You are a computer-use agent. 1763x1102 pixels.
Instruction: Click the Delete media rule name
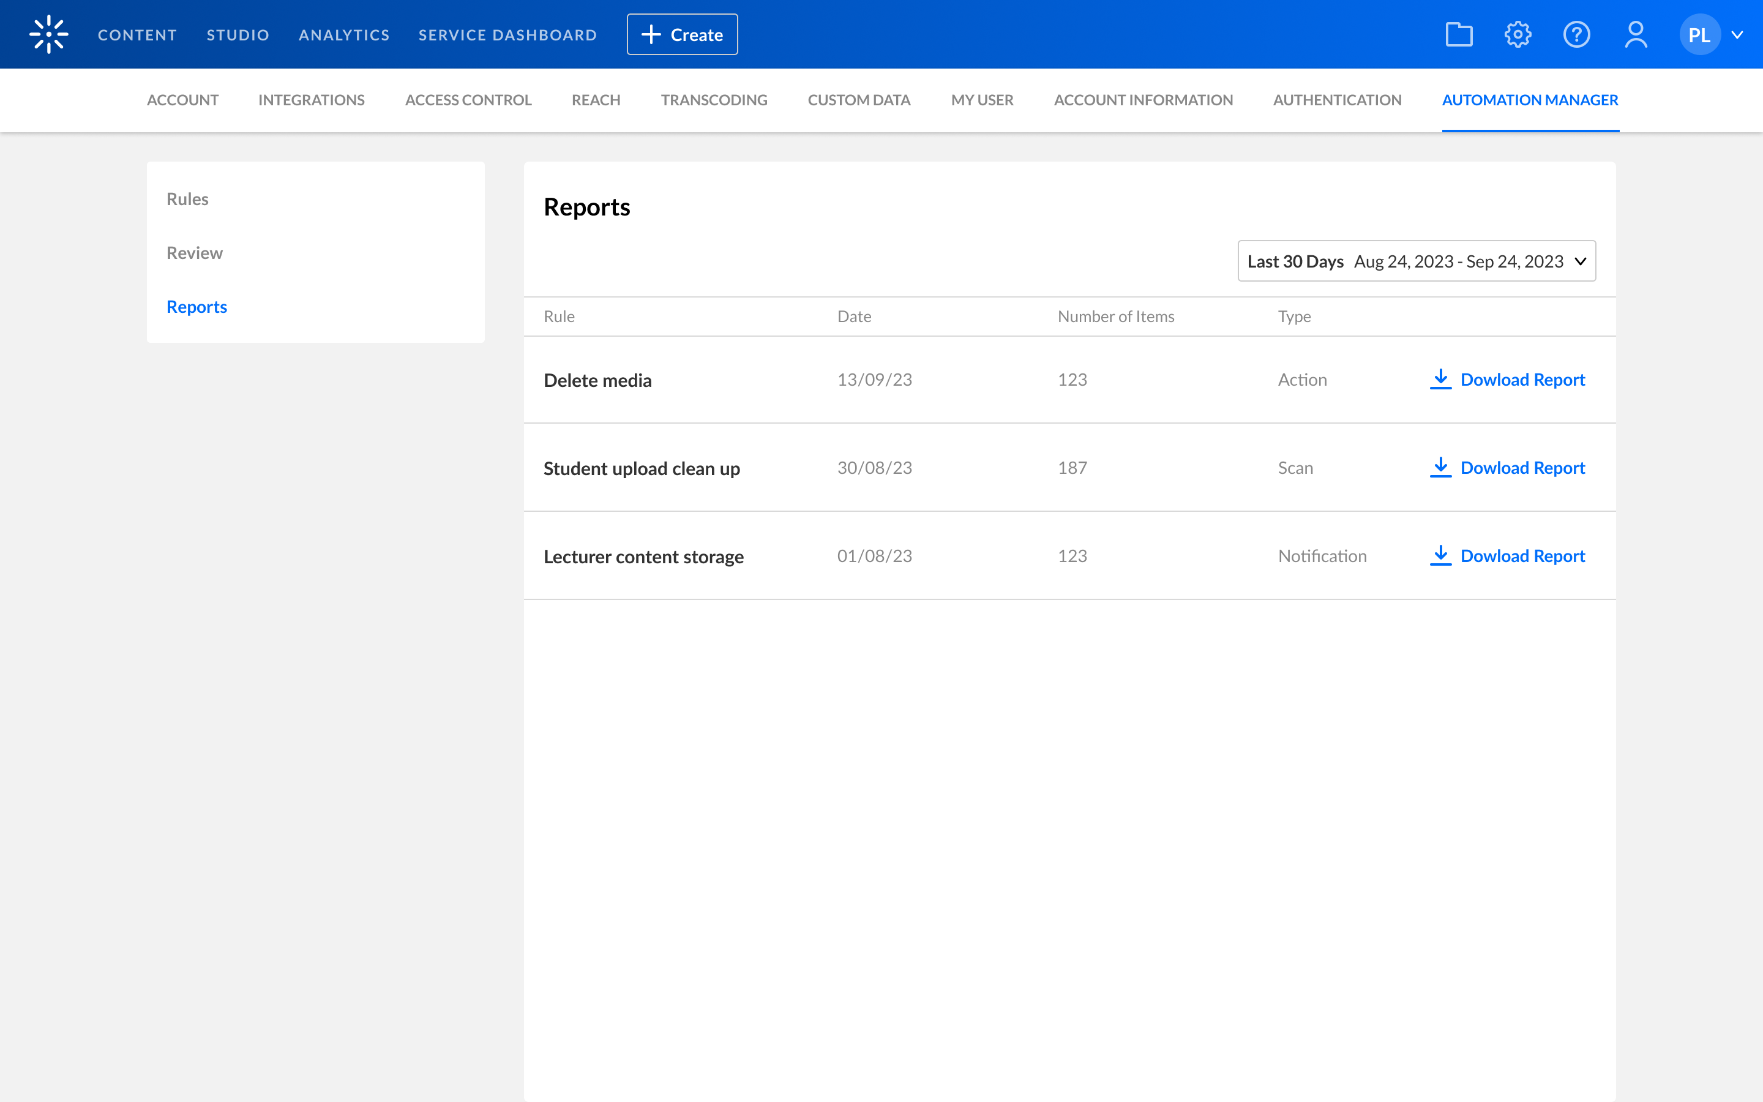(x=597, y=380)
